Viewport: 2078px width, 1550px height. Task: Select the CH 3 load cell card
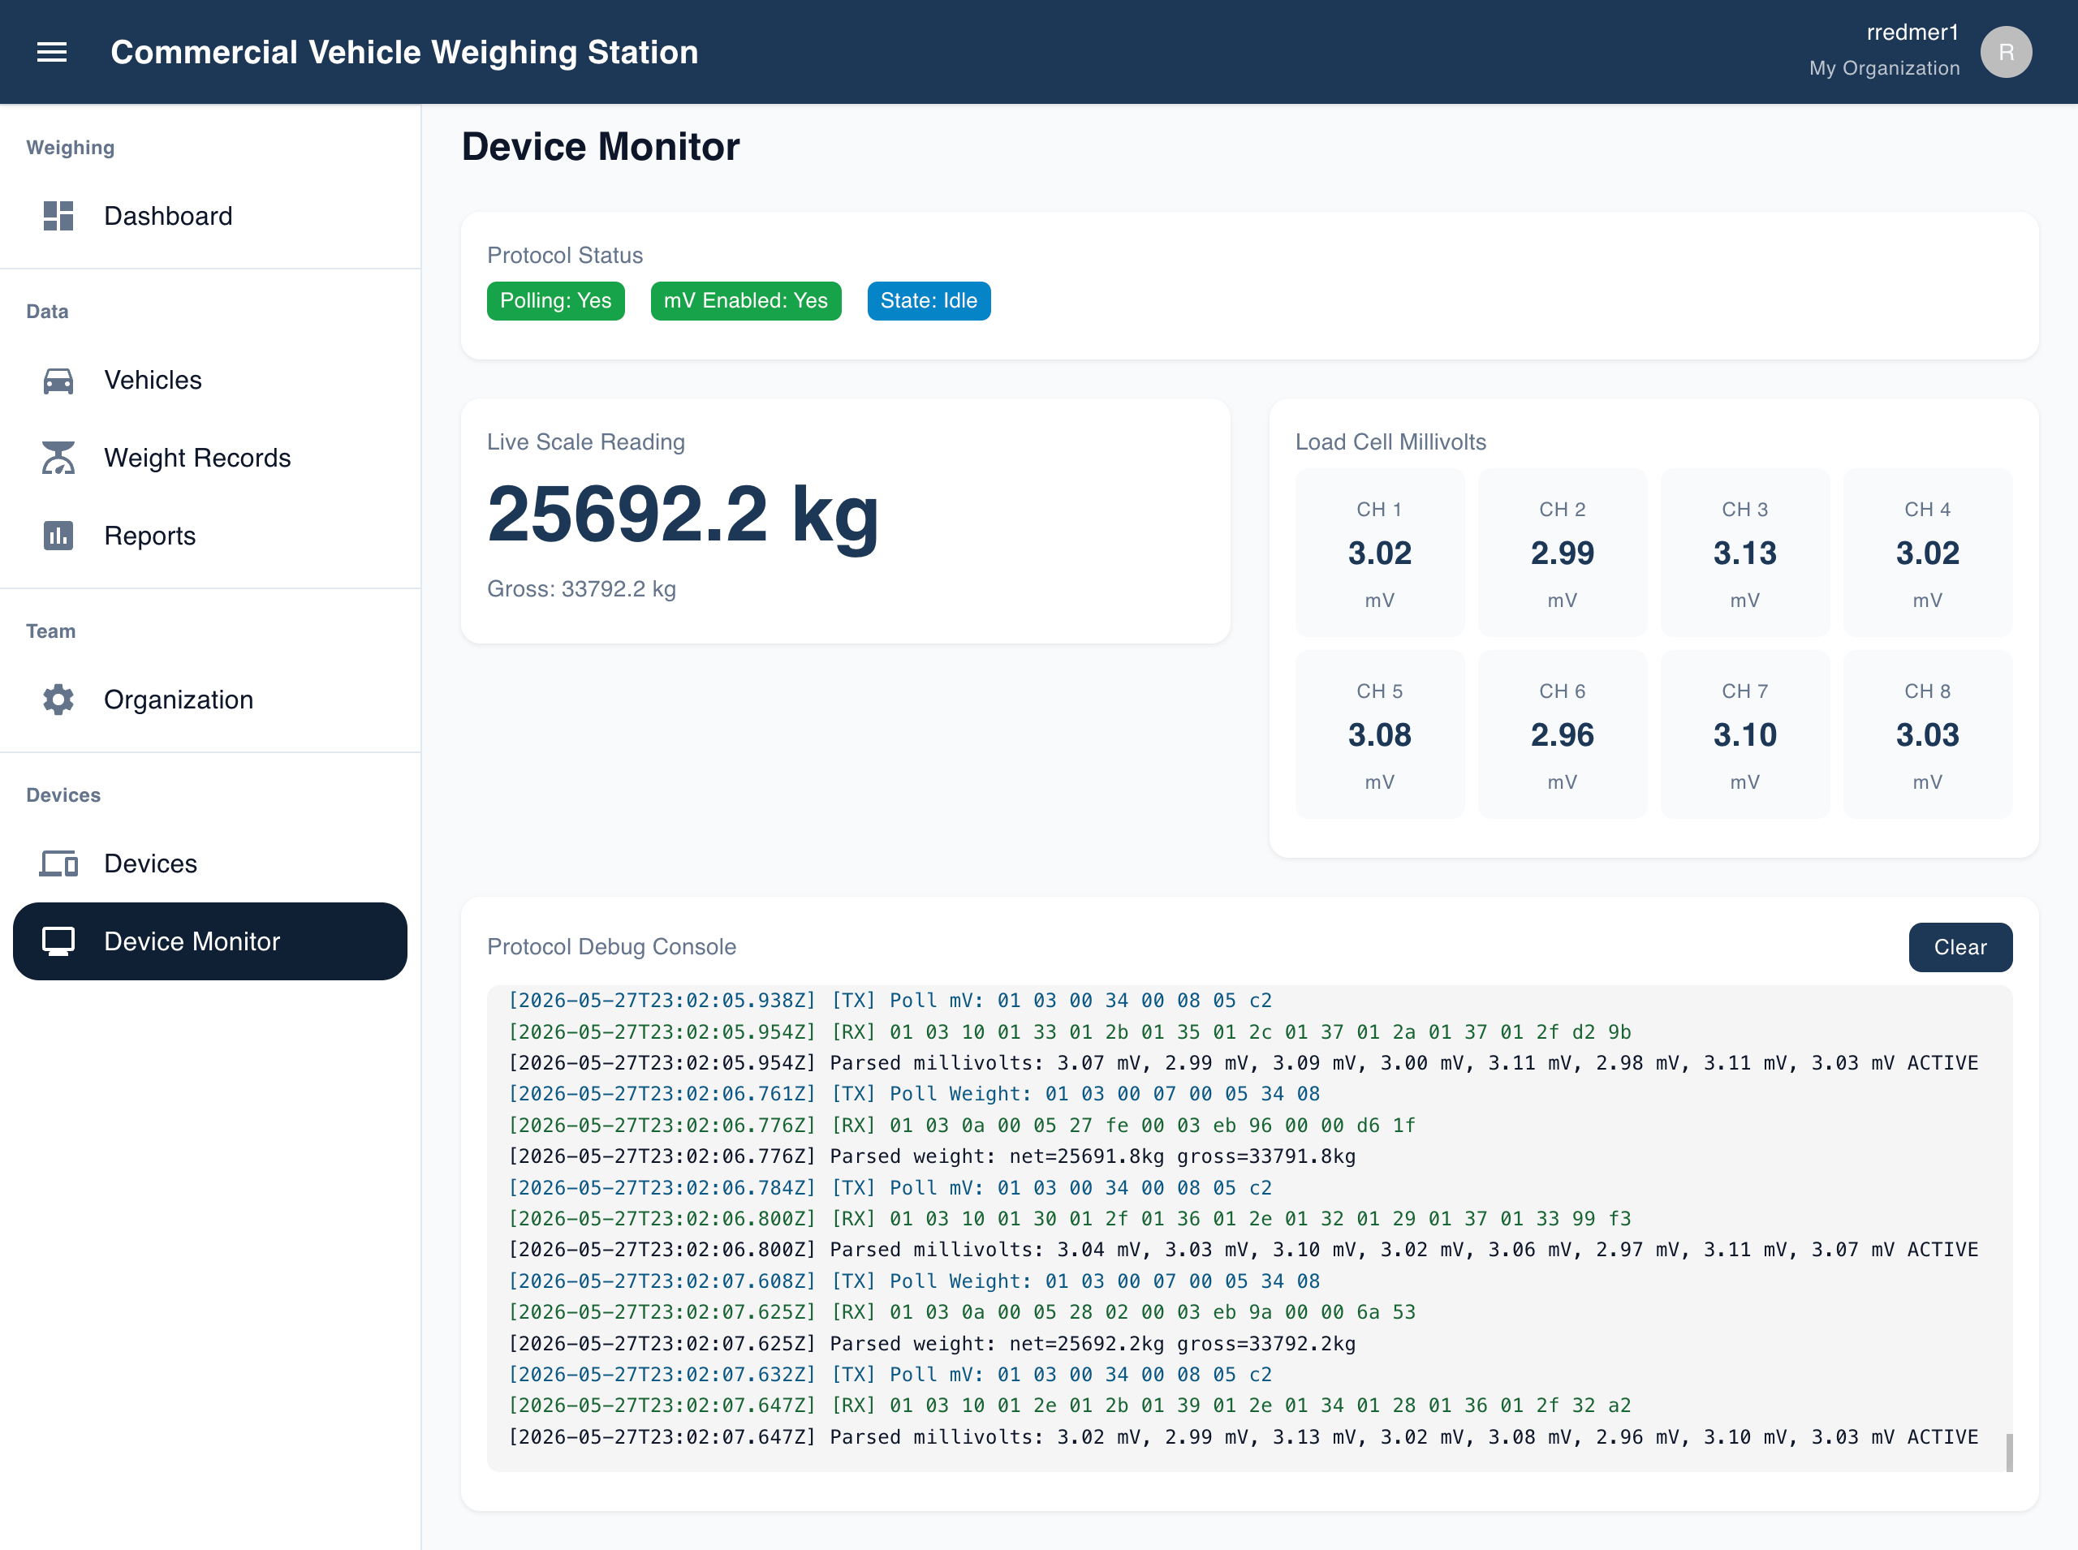[x=1745, y=553]
